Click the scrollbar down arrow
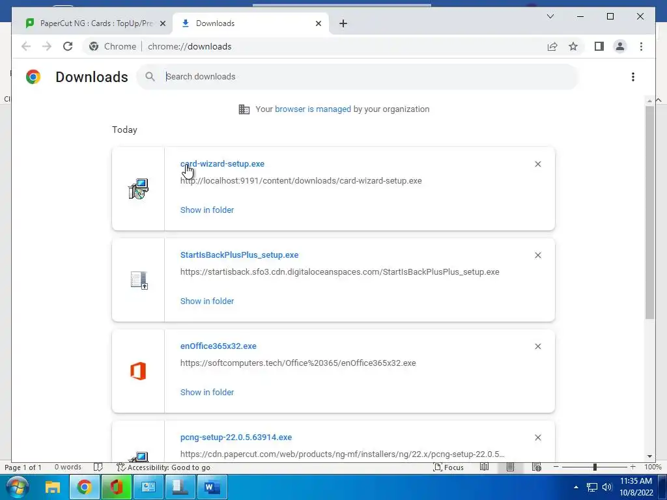This screenshot has width=667, height=500. pyautogui.click(x=649, y=456)
